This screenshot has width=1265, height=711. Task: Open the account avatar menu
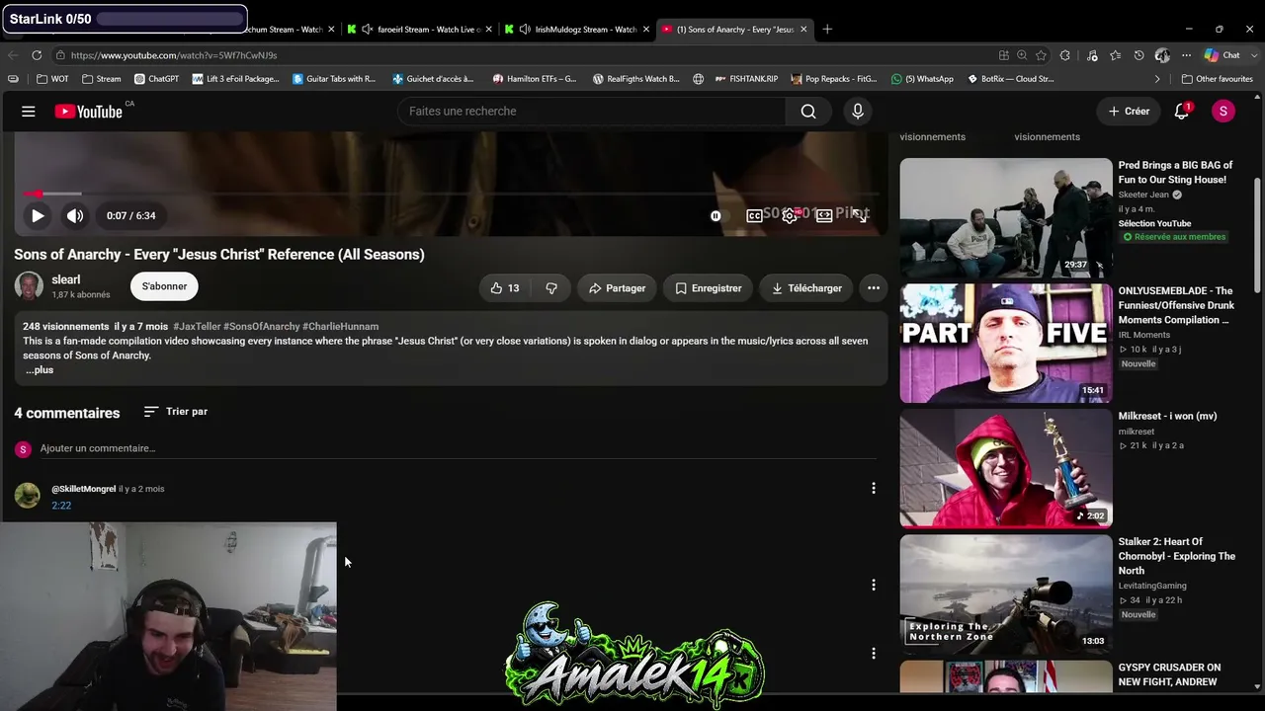tap(1223, 112)
